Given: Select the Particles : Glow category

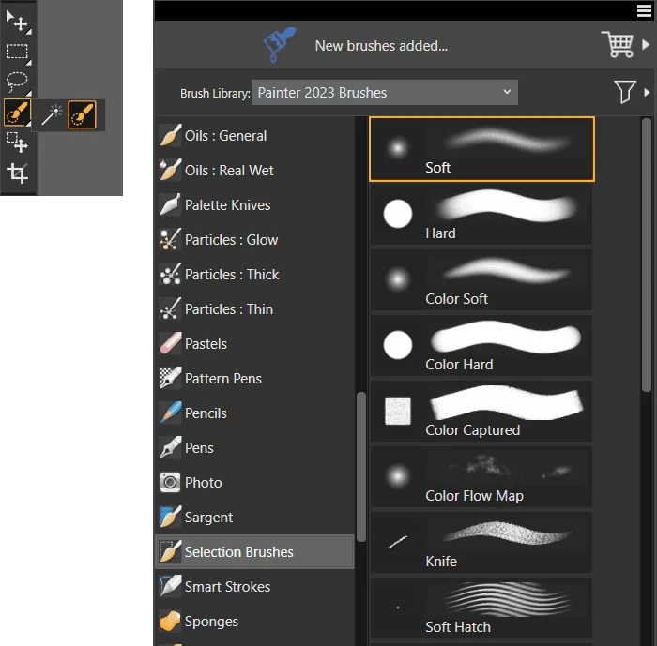Looking at the screenshot, I should pos(255,240).
